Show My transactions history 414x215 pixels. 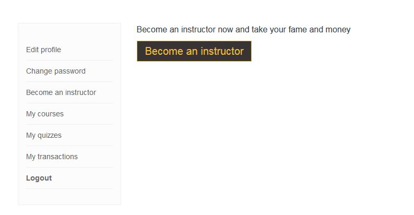[x=52, y=157]
